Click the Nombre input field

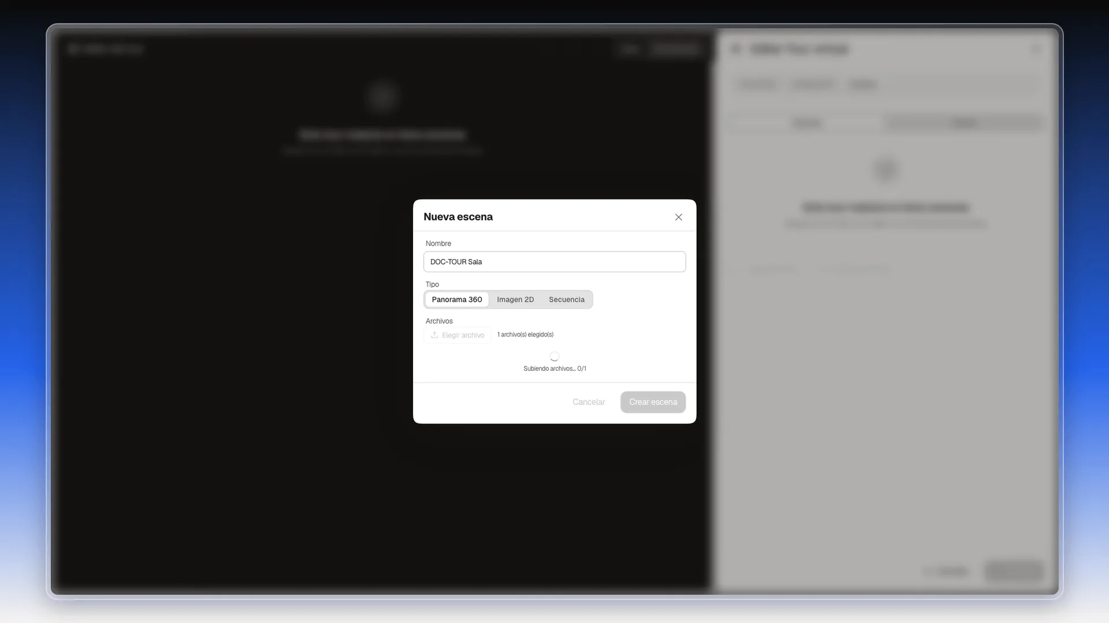click(x=554, y=262)
